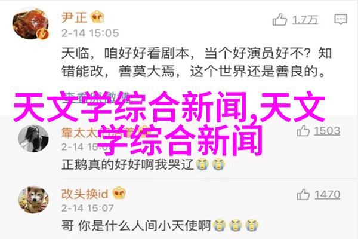Tap thumbs-up icon beside 1470
Viewport: 358px width, 239px height.
coord(303,194)
